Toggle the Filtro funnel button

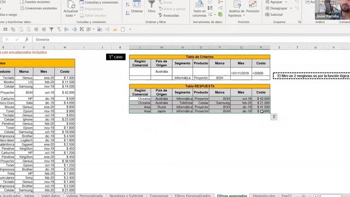click(x=151, y=7)
